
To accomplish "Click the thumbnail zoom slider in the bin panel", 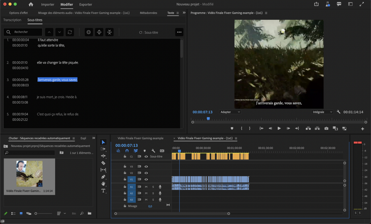I will [x=36, y=214].
